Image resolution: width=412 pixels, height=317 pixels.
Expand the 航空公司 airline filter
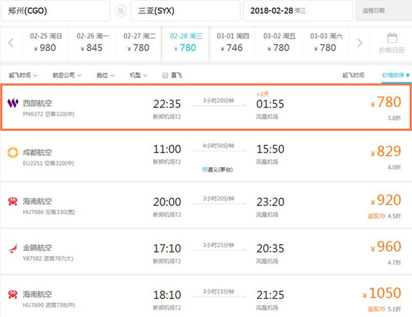point(67,75)
